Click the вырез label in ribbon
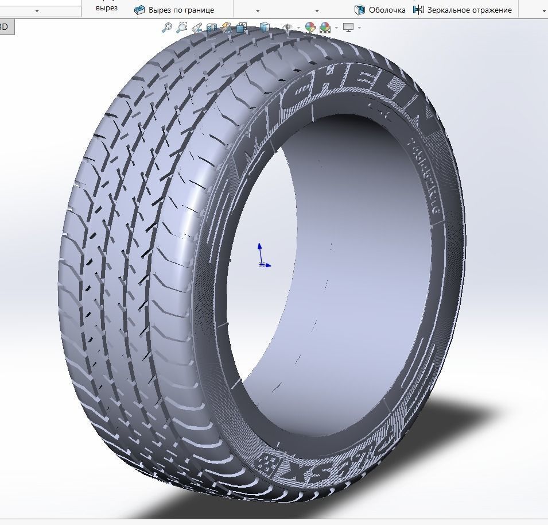 tap(107, 7)
